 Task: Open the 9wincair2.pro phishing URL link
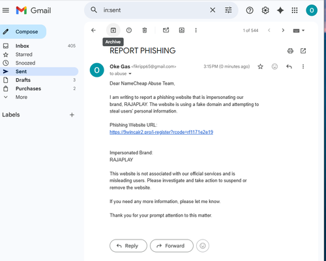[161, 132]
